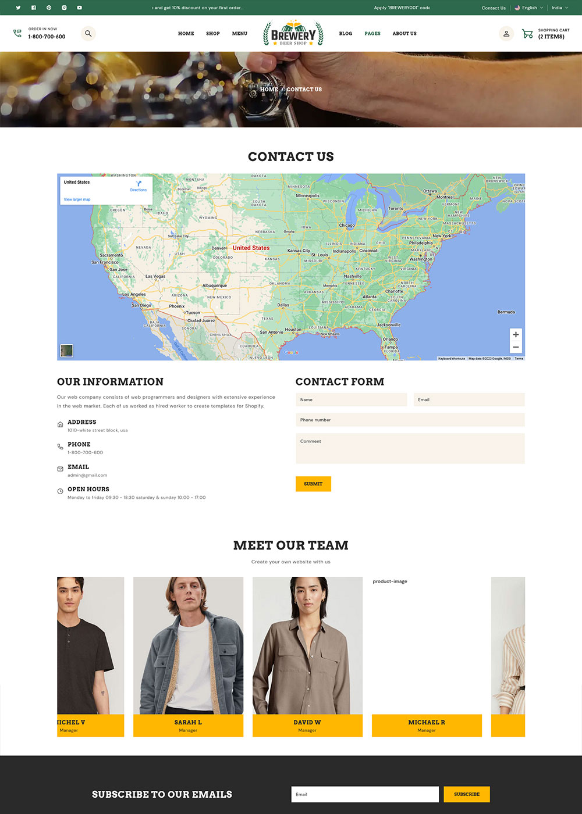Open the Pinterest social link

pyautogui.click(x=49, y=8)
